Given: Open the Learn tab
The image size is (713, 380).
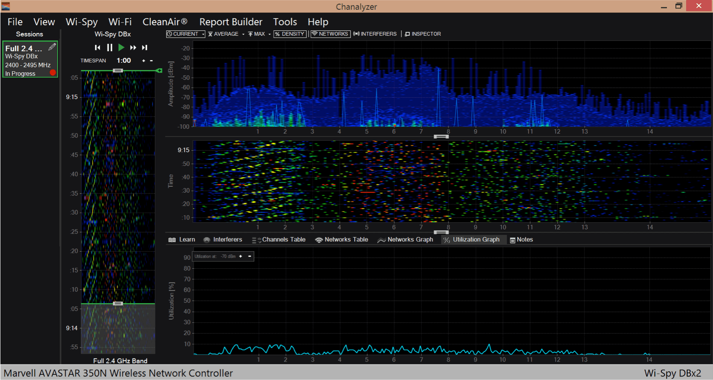Looking at the screenshot, I should [x=182, y=240].
